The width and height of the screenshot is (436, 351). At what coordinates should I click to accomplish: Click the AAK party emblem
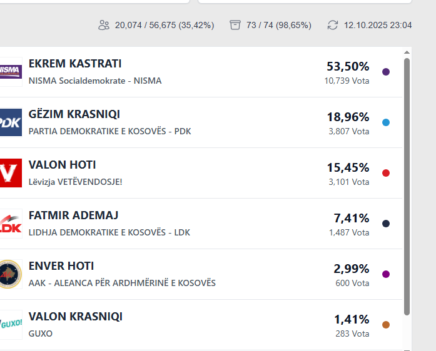11,274
